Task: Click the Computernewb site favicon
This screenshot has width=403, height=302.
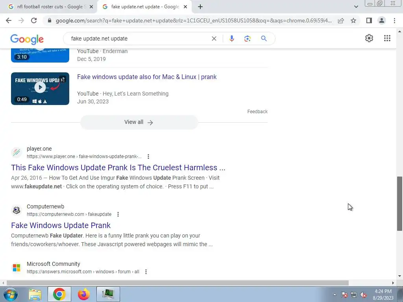Action: (17, 210)
